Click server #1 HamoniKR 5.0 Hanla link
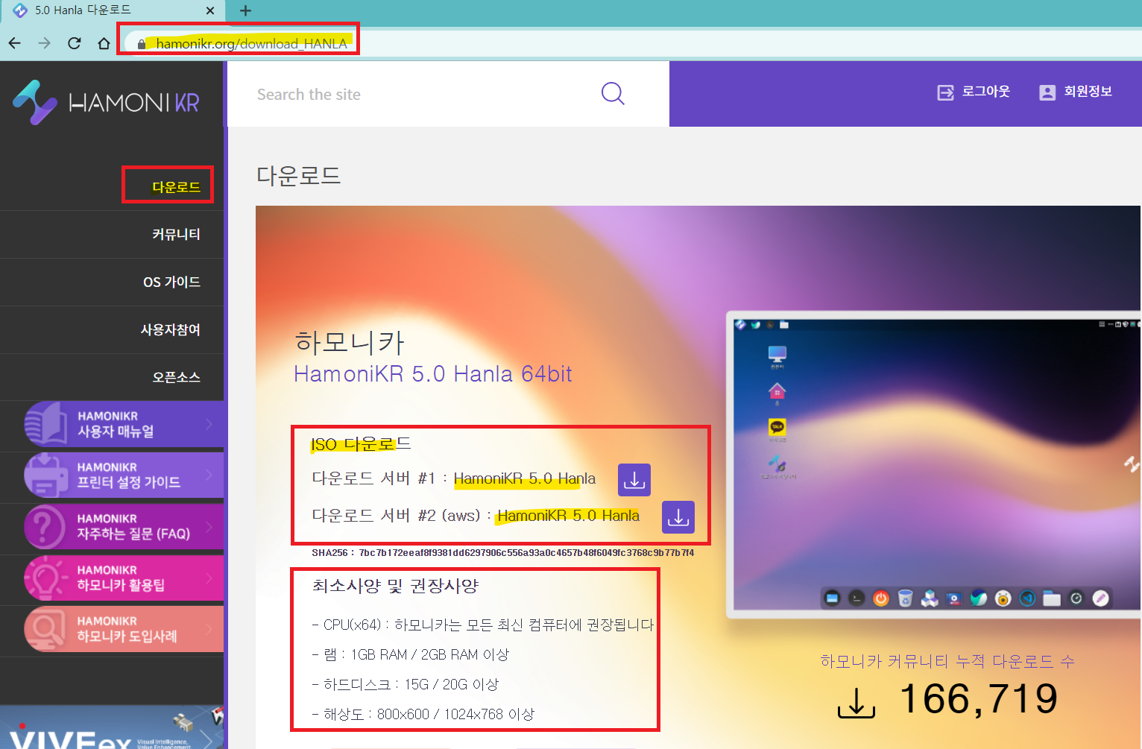 525,478
